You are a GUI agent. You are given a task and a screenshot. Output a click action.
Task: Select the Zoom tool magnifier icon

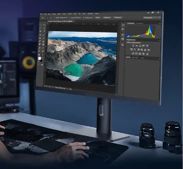click(x=43, y=54)
